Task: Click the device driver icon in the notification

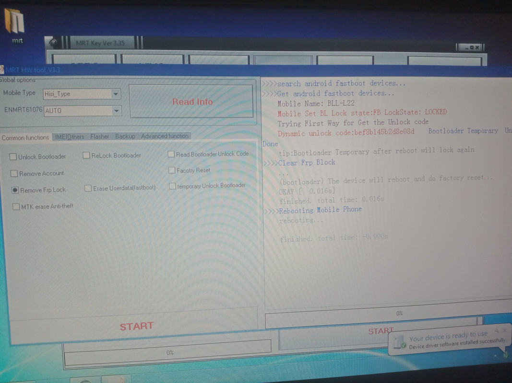Action: [x=399, y=343]
